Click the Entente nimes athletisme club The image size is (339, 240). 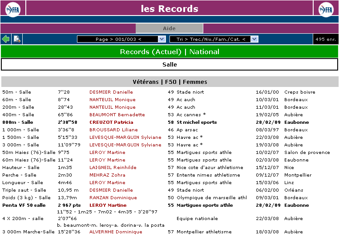click(x=208, y=175)
